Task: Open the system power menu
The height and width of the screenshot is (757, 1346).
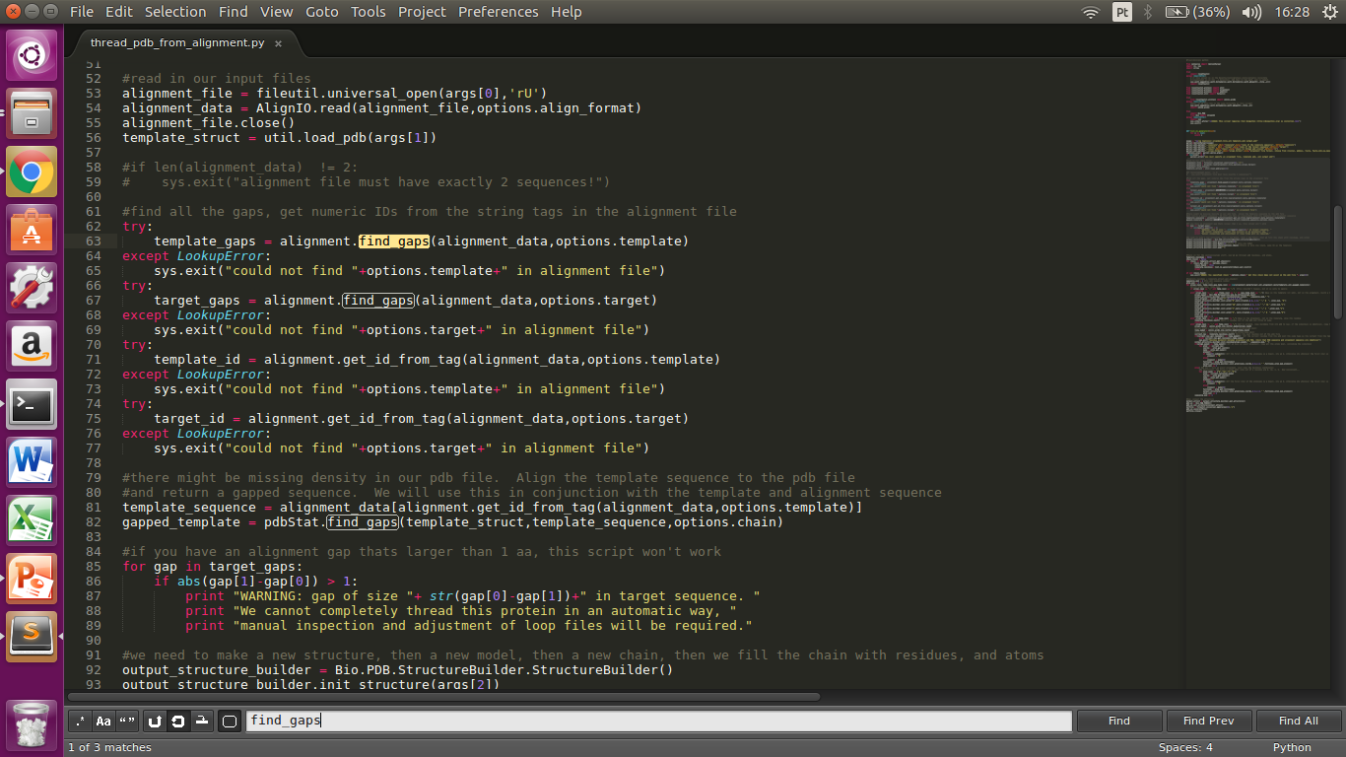Action: tap(1329, 12)
